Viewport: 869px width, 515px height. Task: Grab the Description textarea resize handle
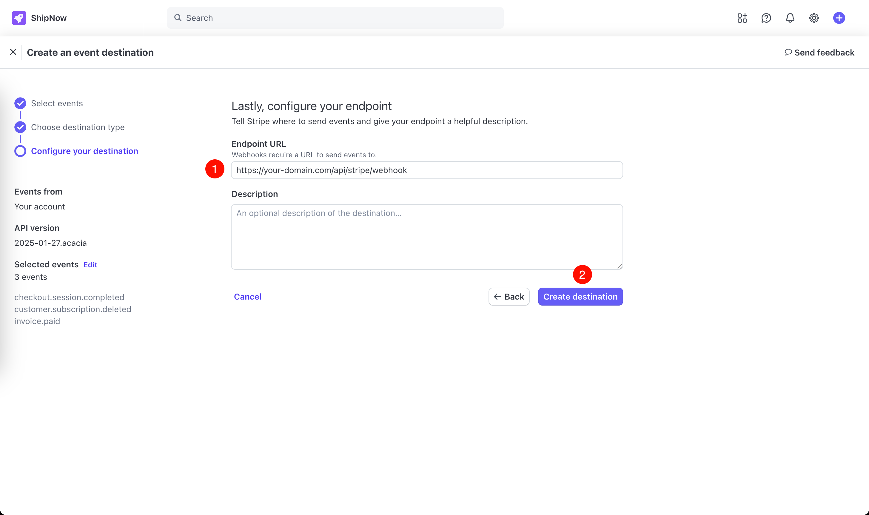[620, 266]
